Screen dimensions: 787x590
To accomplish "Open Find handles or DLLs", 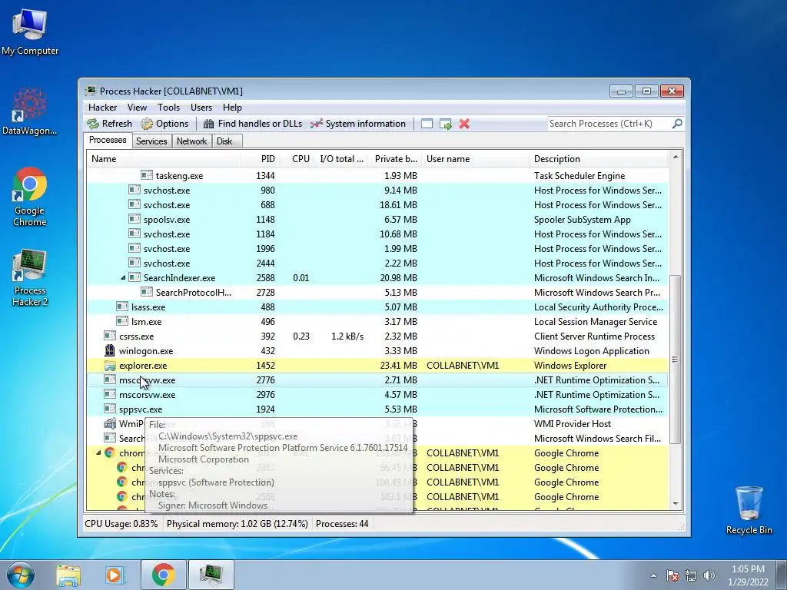I will 253,124.
